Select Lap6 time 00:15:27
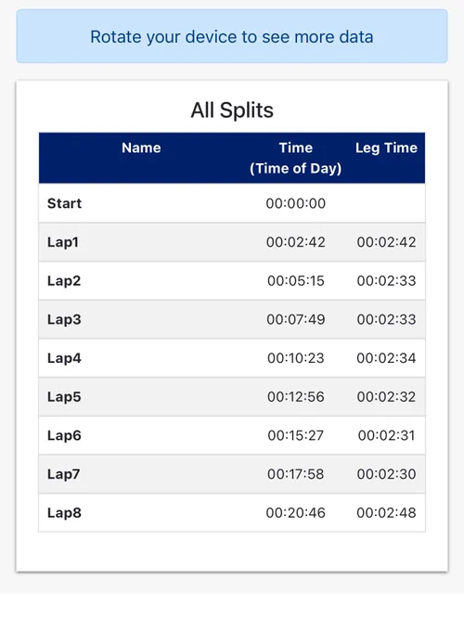The width and height of the screenshot is (464, 631). [295, 435]
